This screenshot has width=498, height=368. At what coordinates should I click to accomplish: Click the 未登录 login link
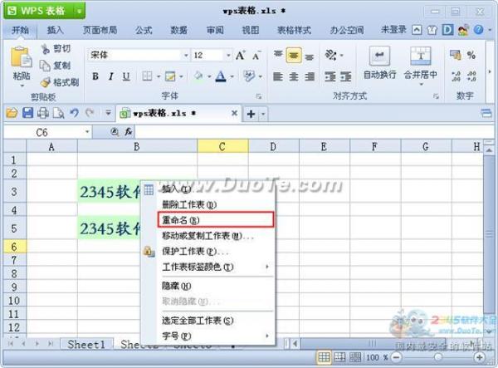coord(393,30)
